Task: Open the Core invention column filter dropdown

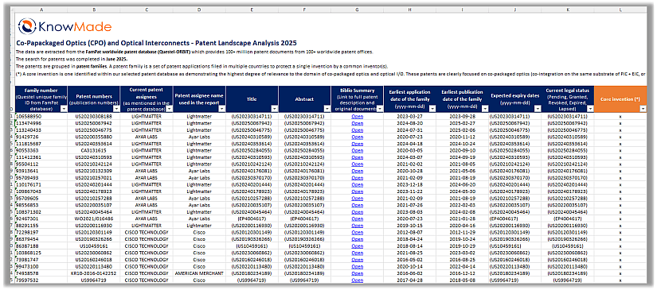Action: pos(643,109)
